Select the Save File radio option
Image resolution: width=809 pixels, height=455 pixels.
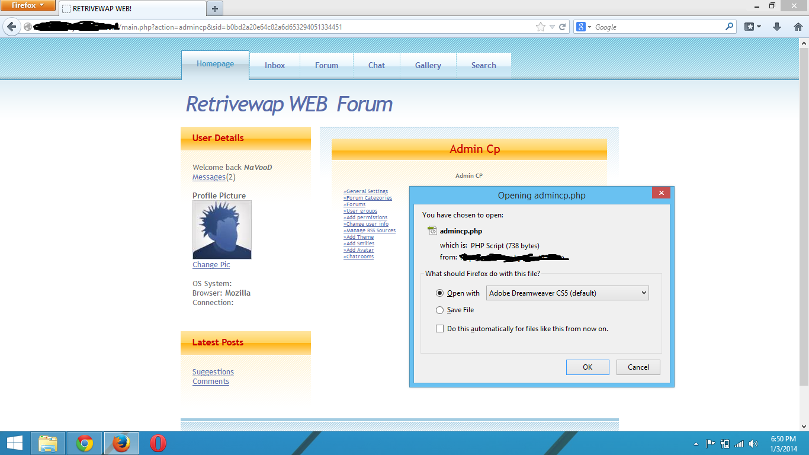439,310
